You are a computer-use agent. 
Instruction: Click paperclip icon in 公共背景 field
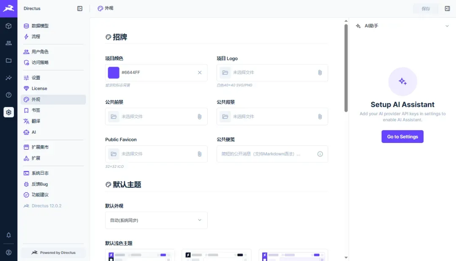[320, 116]
